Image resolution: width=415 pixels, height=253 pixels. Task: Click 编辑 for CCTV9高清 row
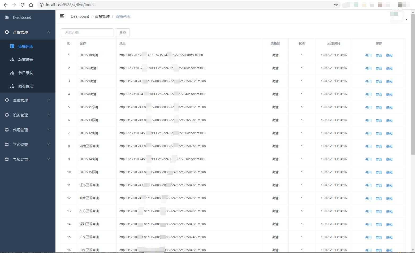click(389, 81)
